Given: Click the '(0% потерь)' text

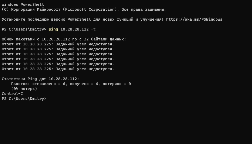Looking at the screenshot, I should (x=24, y=89).
